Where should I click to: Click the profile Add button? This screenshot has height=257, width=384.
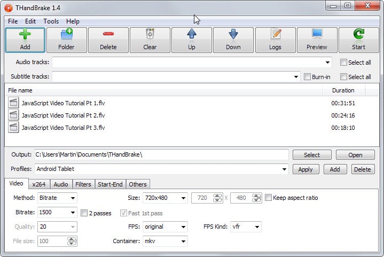(335, 169)
